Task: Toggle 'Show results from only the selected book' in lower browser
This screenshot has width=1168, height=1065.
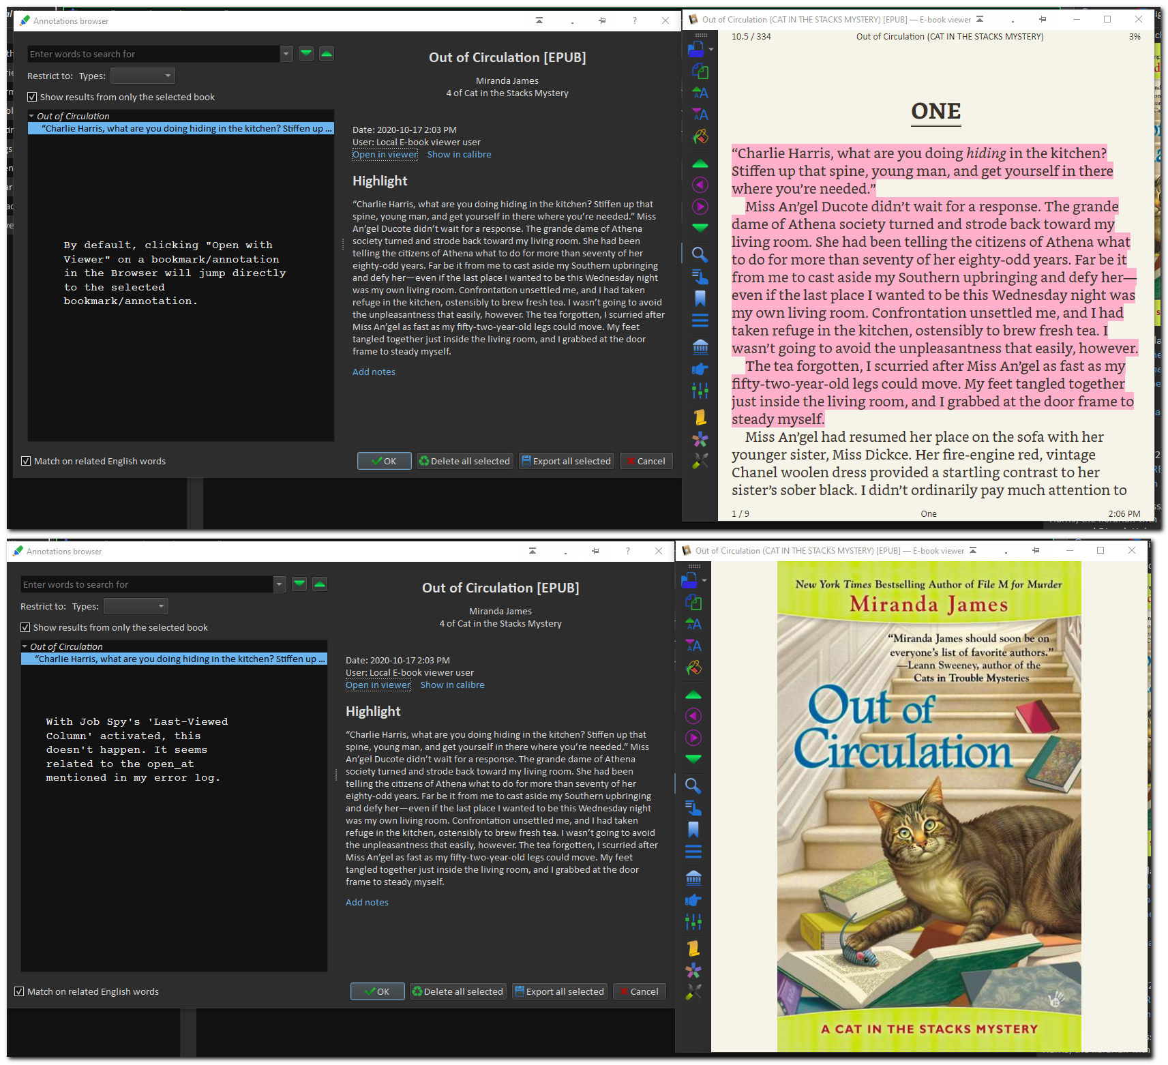Action: click(x=115, y=627)
